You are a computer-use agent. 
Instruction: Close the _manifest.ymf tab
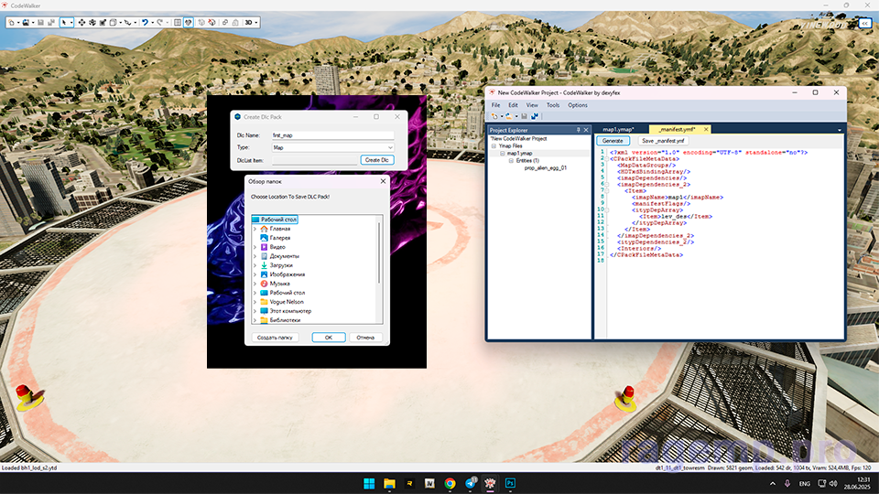706,129
